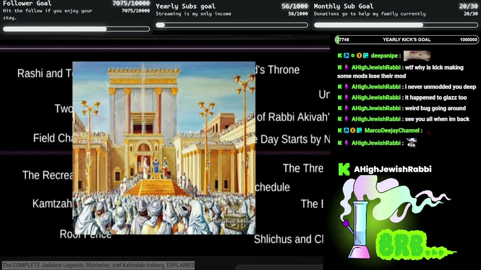Viewport: 481px width, 270px height.
Task: Click the 'Day Starts by N' iceberg entry
Action: click(295, 139)
